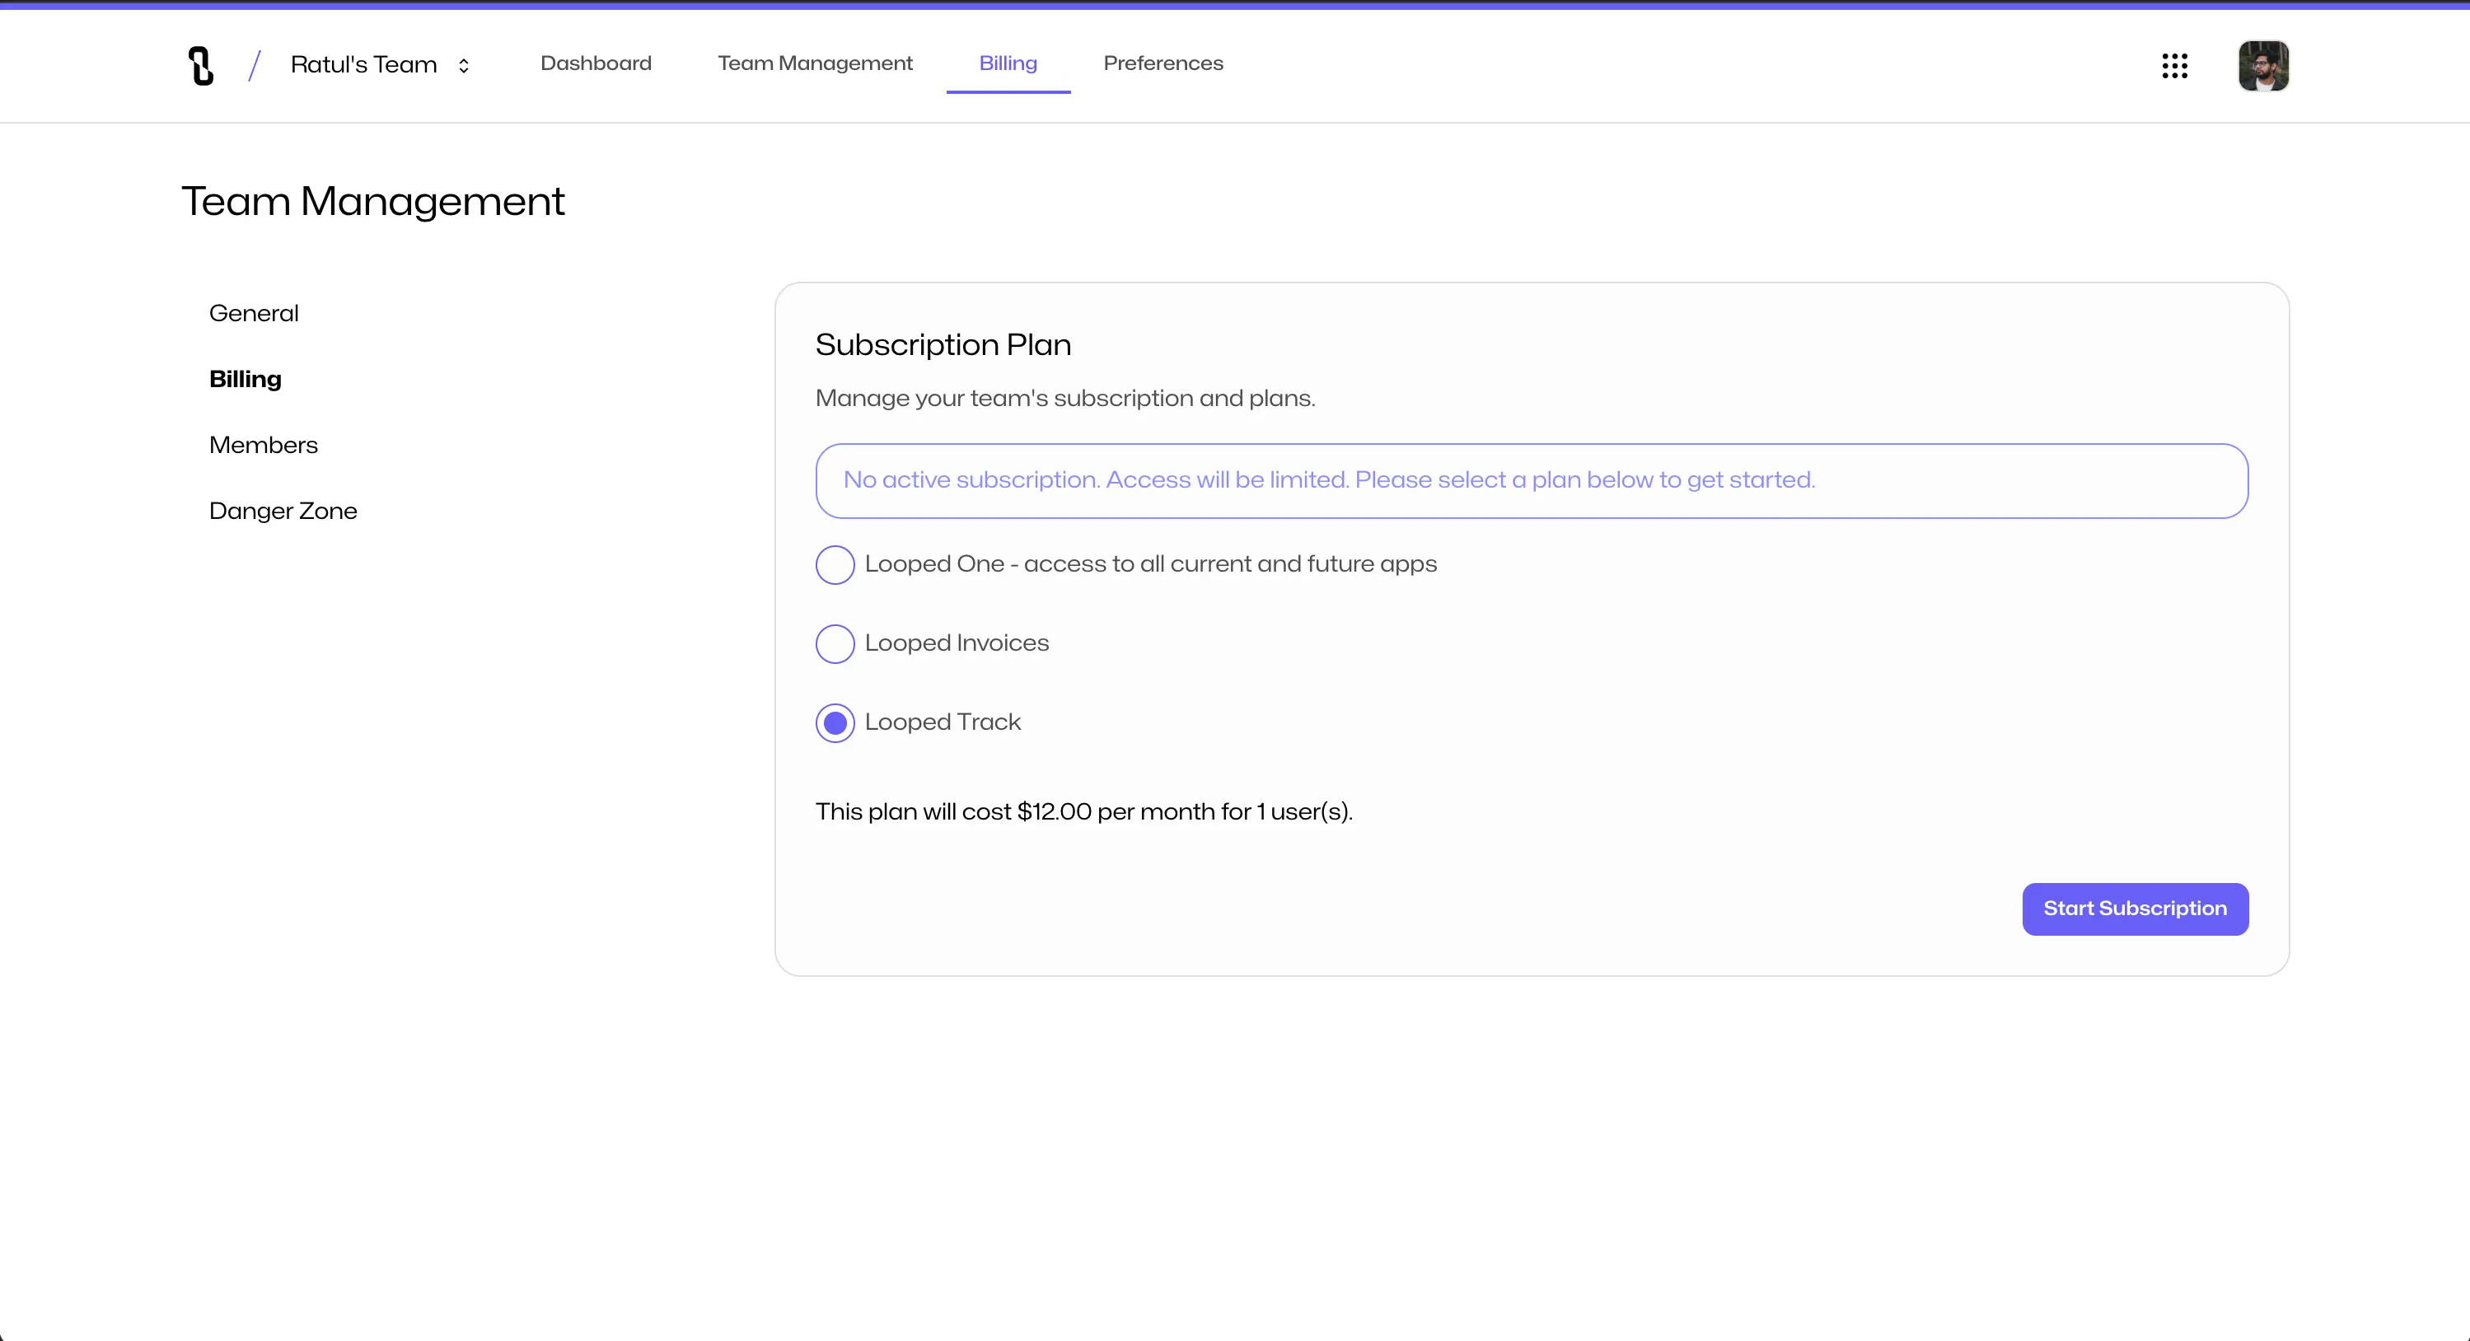Click the profile avatar picture
The height and width of the screenshot is (1341, 2470).
2264,65
